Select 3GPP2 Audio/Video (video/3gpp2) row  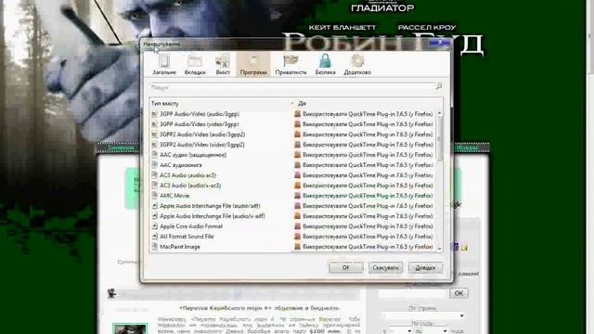coord(292,145)
